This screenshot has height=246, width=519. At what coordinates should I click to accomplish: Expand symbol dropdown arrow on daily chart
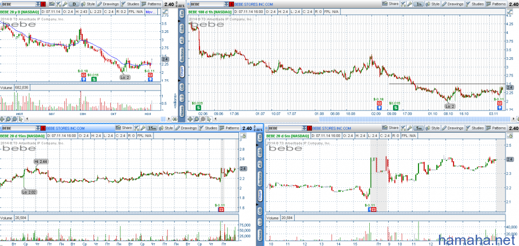[x=38, y=4]
